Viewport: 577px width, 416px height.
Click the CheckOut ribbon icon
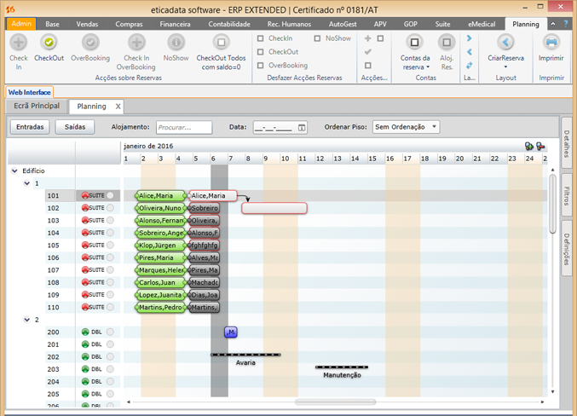coord(49,42)
